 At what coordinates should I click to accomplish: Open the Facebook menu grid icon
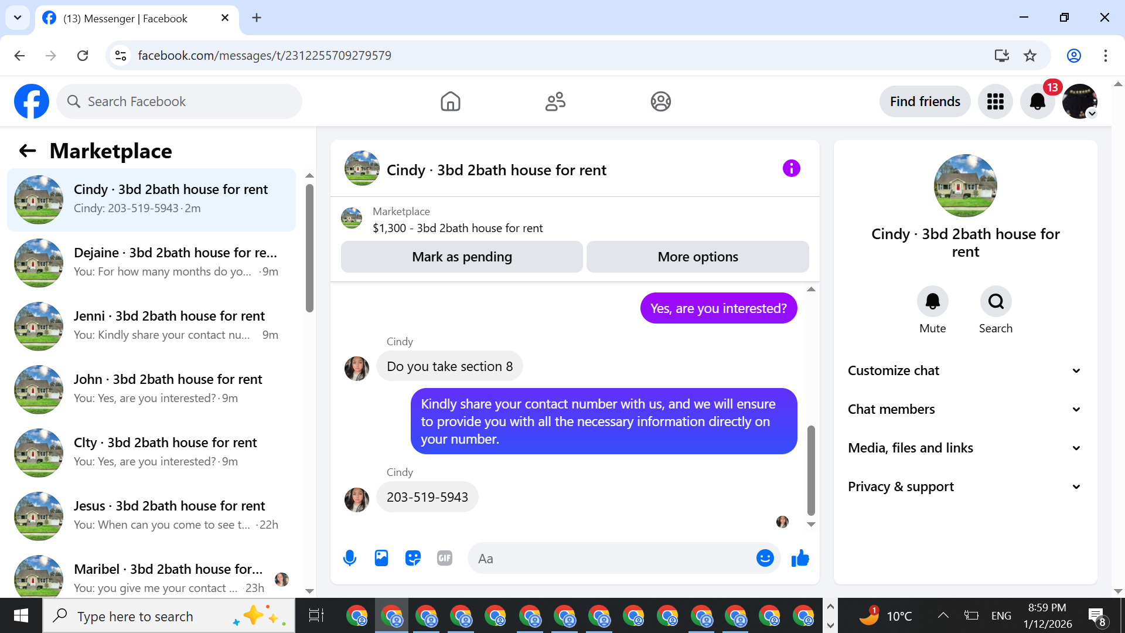(995, 101)
